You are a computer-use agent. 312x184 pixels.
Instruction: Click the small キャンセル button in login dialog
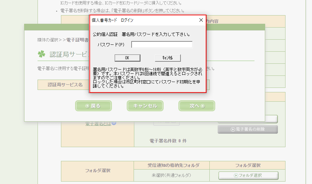tap(168, 58)
